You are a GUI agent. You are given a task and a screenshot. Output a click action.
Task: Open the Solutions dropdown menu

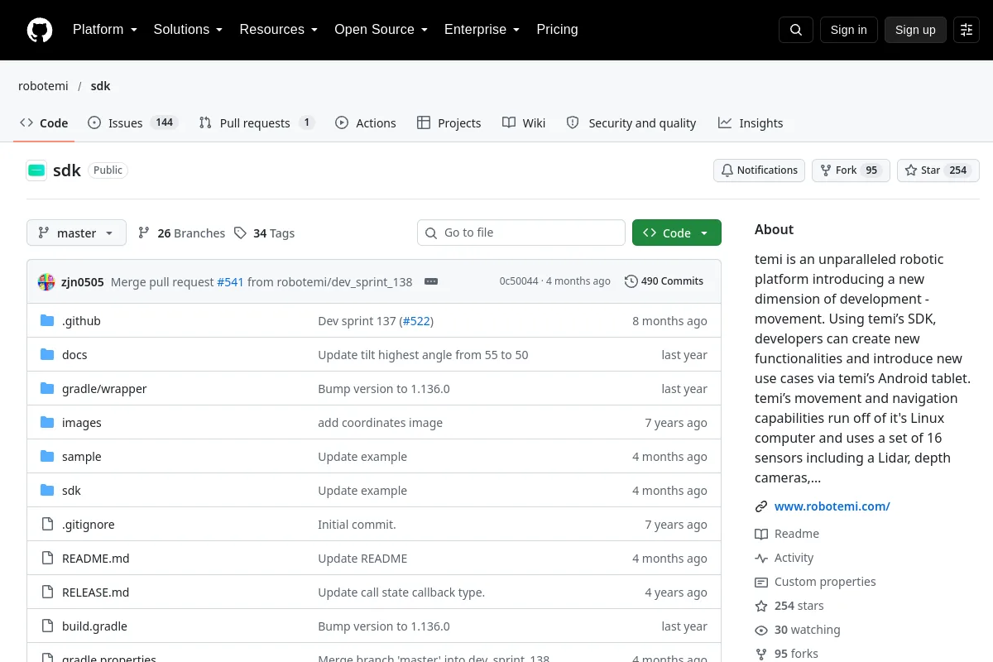188,30
